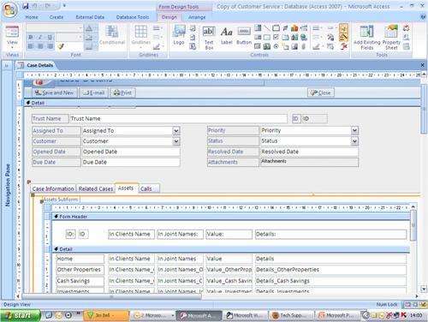The width and height of the screenshot is (428, 322).
Task: Click the Trust Name text box
Action: (178, 118)
